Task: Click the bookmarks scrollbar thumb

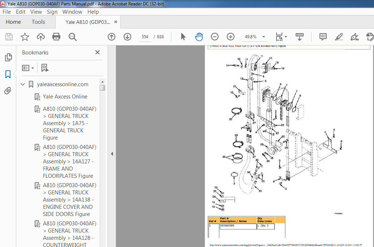Action: 102,88
